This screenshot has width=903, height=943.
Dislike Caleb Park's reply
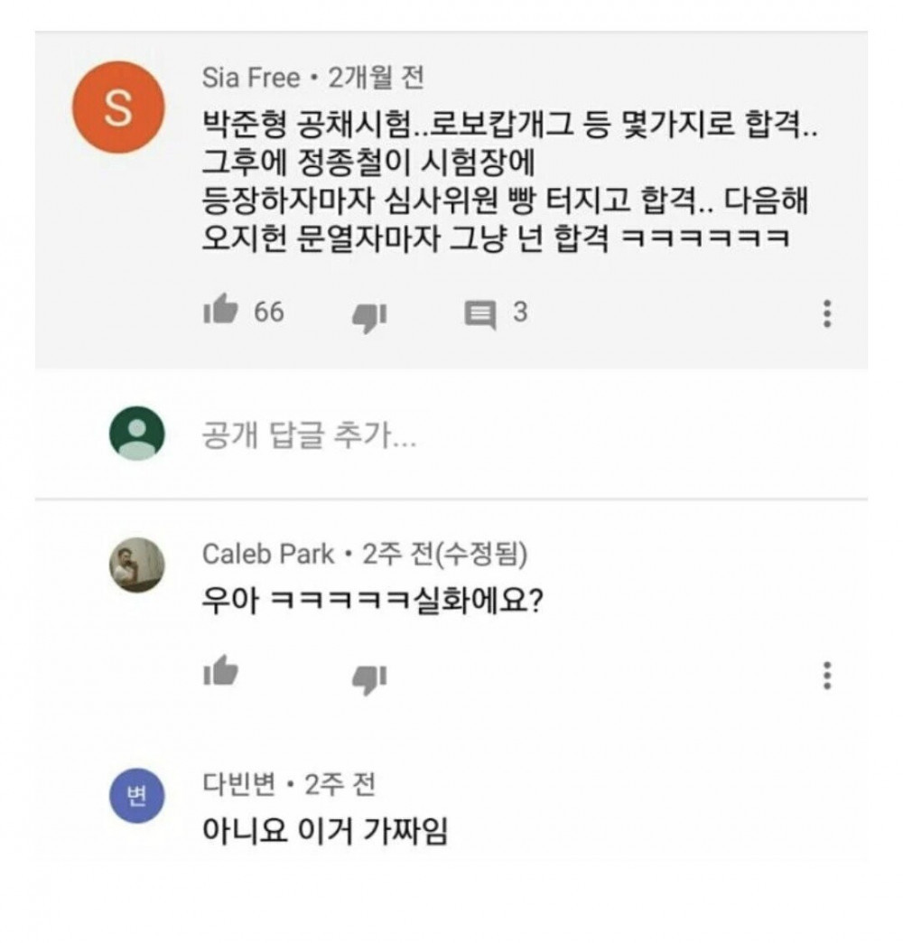[x=368, y=677]
